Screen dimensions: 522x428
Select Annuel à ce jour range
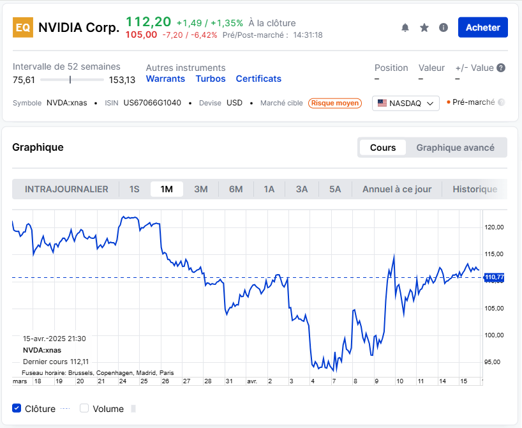(397, 189)
